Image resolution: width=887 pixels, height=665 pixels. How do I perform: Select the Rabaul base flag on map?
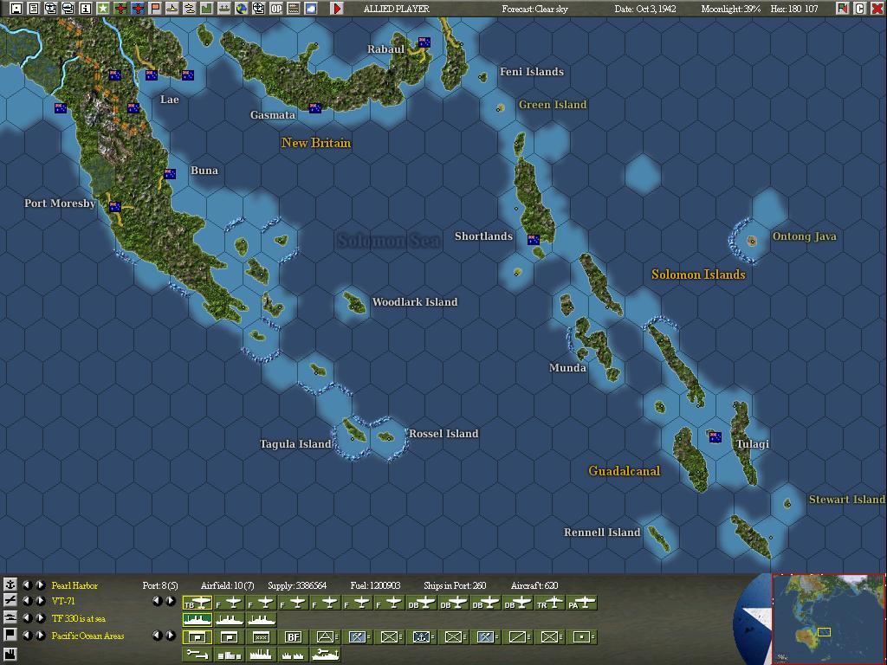(424, 42)
